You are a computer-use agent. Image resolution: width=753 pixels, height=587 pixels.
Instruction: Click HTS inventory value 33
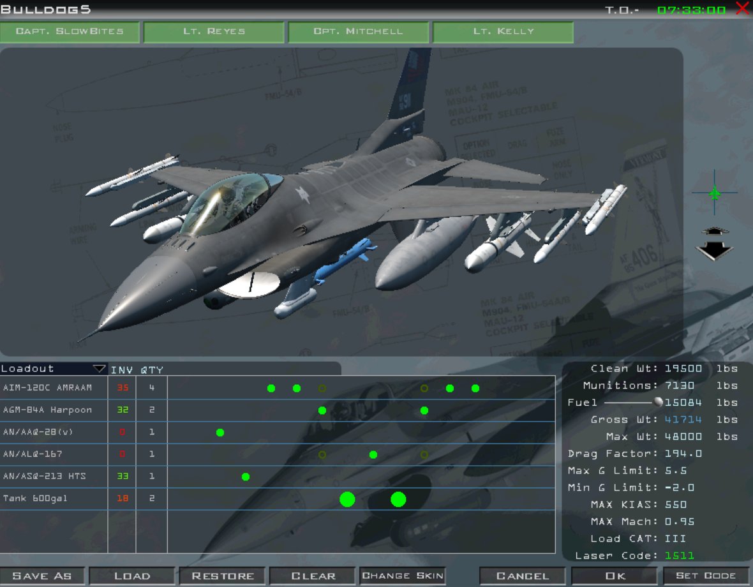click(123, 476)
